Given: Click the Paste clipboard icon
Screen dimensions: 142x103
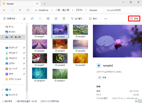Looking at the screenshot, I should coord(40,19).
